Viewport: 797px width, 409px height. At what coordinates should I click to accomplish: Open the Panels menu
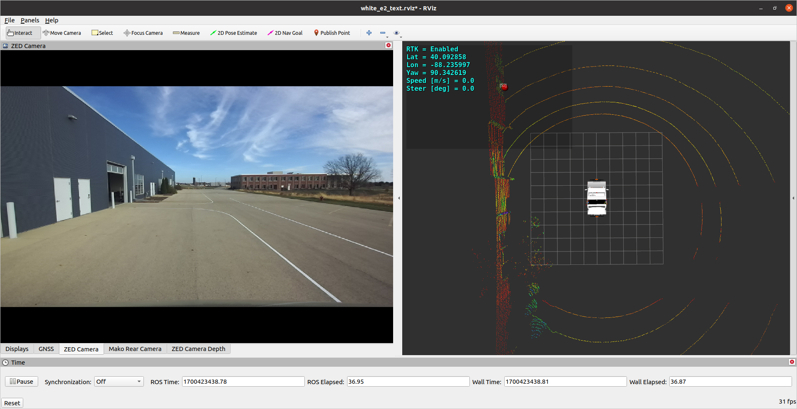(30, 20)
